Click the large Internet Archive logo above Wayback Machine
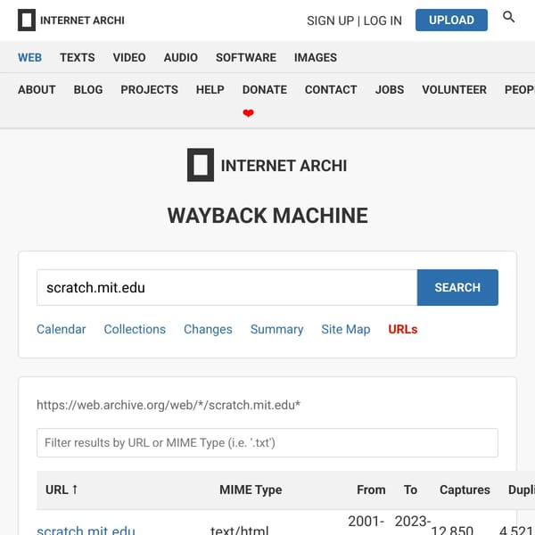 [267, 165]
